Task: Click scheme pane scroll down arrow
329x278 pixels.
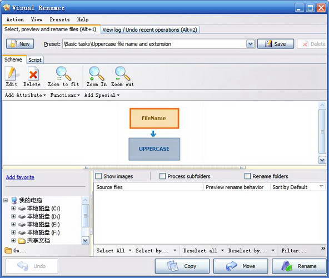Action: [322, 160]
